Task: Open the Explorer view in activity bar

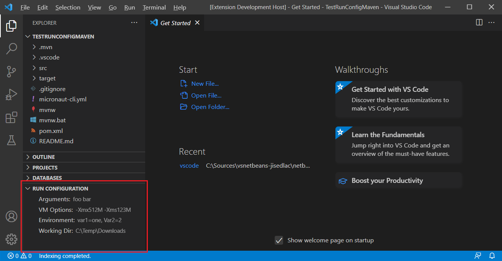Action: [11, 26]
